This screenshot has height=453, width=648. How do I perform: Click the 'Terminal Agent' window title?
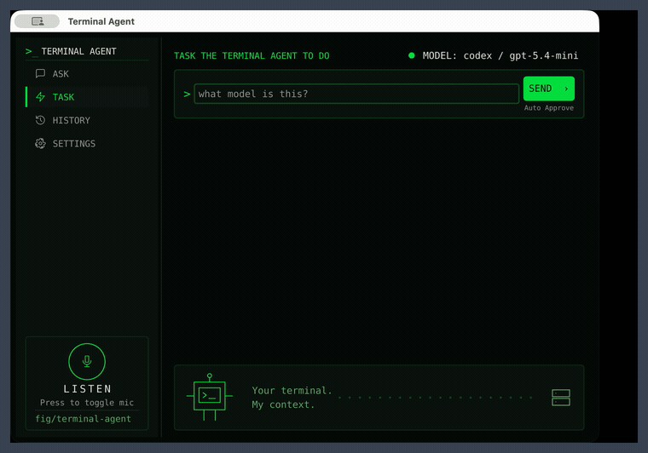(101, 21)
